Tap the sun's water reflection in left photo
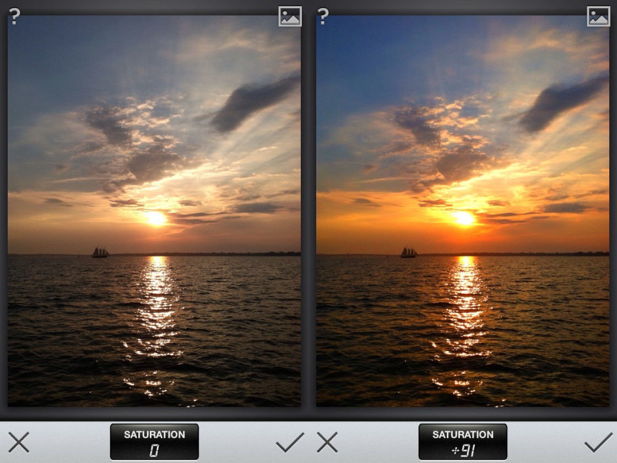This screenshot has height=463, width=617. [157, 309]
